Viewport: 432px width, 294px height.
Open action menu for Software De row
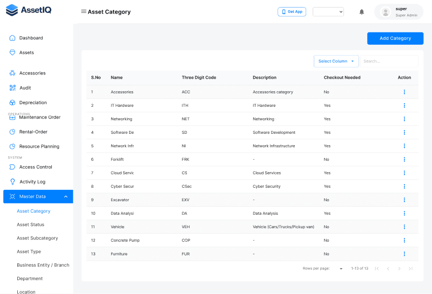[x=404, y=132]
